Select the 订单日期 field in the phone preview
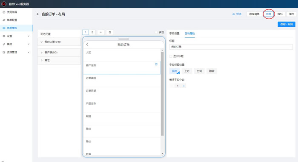This screenshot has height=162, width=298. click(x=122, y=93)
